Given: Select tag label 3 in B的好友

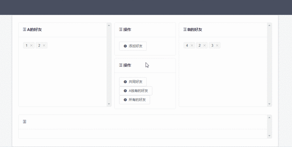Looking at the screenshot, I should [212, 45].
